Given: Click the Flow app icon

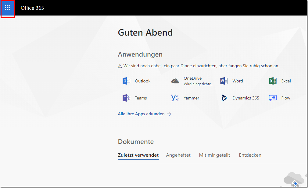Looking at the screenshot, I should (273, 98).
